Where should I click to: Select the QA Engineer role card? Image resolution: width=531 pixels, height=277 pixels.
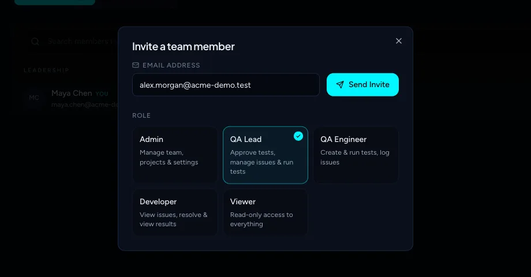(x=356, y=155)
